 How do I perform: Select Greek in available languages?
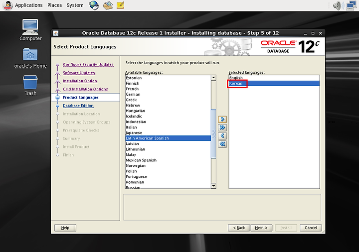(168, 100)
